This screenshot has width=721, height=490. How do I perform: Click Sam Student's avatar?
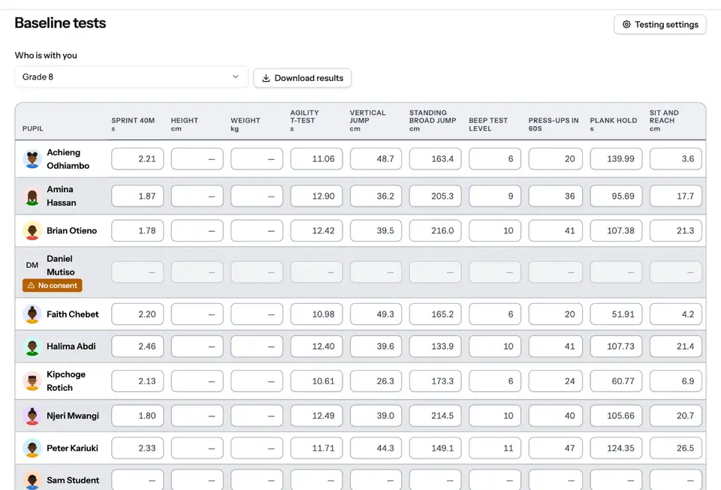pos(32,480)
